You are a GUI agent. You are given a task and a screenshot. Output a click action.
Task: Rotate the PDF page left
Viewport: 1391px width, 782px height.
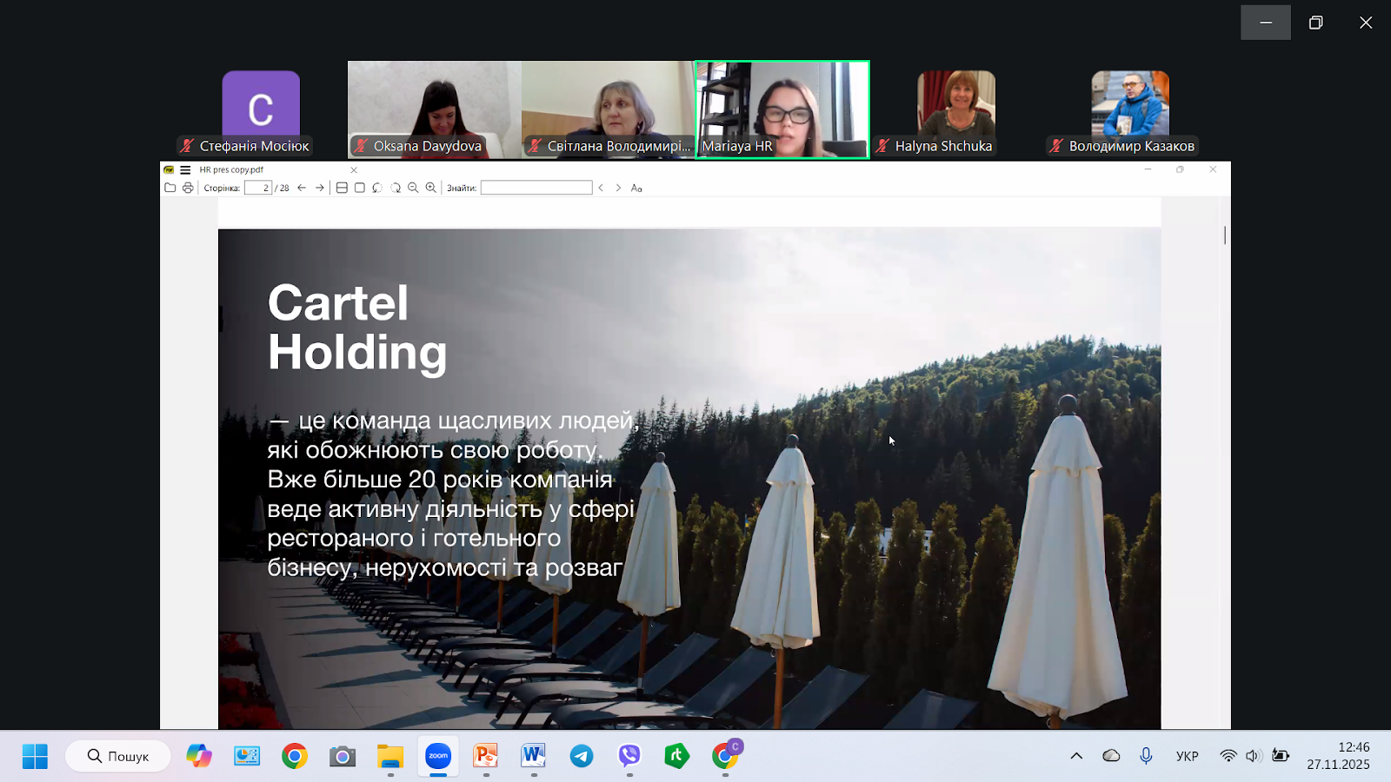point(377,188)
